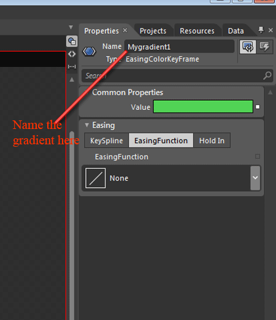The image size is (276, 320).
Task: Select the Properties tab
Action: [101, 31]
